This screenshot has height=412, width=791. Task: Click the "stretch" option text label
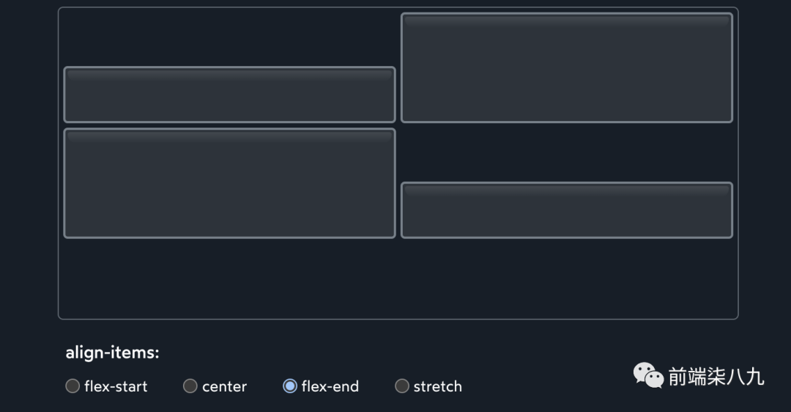point(437,386)
